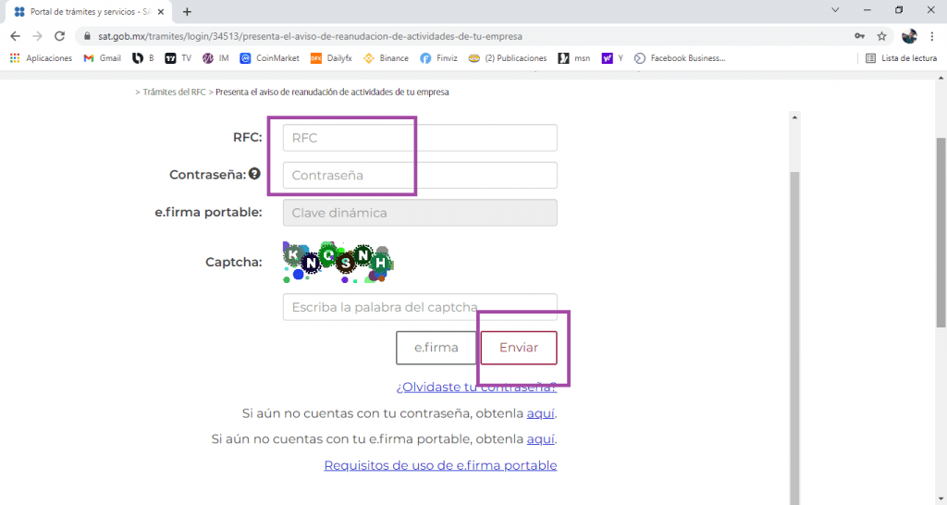The image size is (947, 505).
Task: Click aquí link to obtain contraseña
Action: [540, 413]
